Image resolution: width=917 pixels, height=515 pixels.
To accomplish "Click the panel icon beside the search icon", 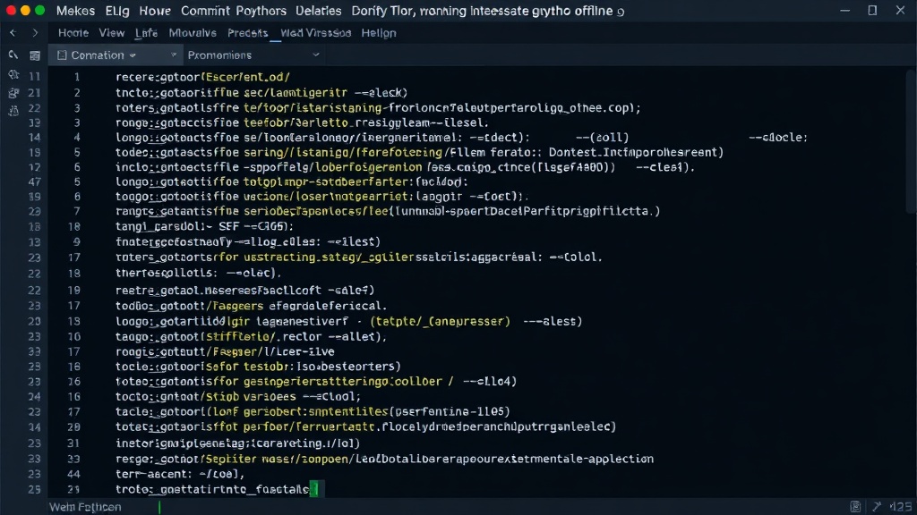I will 35,55.
